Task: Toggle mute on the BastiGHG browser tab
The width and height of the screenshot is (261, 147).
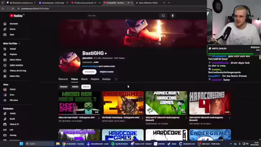Action: 128,3
